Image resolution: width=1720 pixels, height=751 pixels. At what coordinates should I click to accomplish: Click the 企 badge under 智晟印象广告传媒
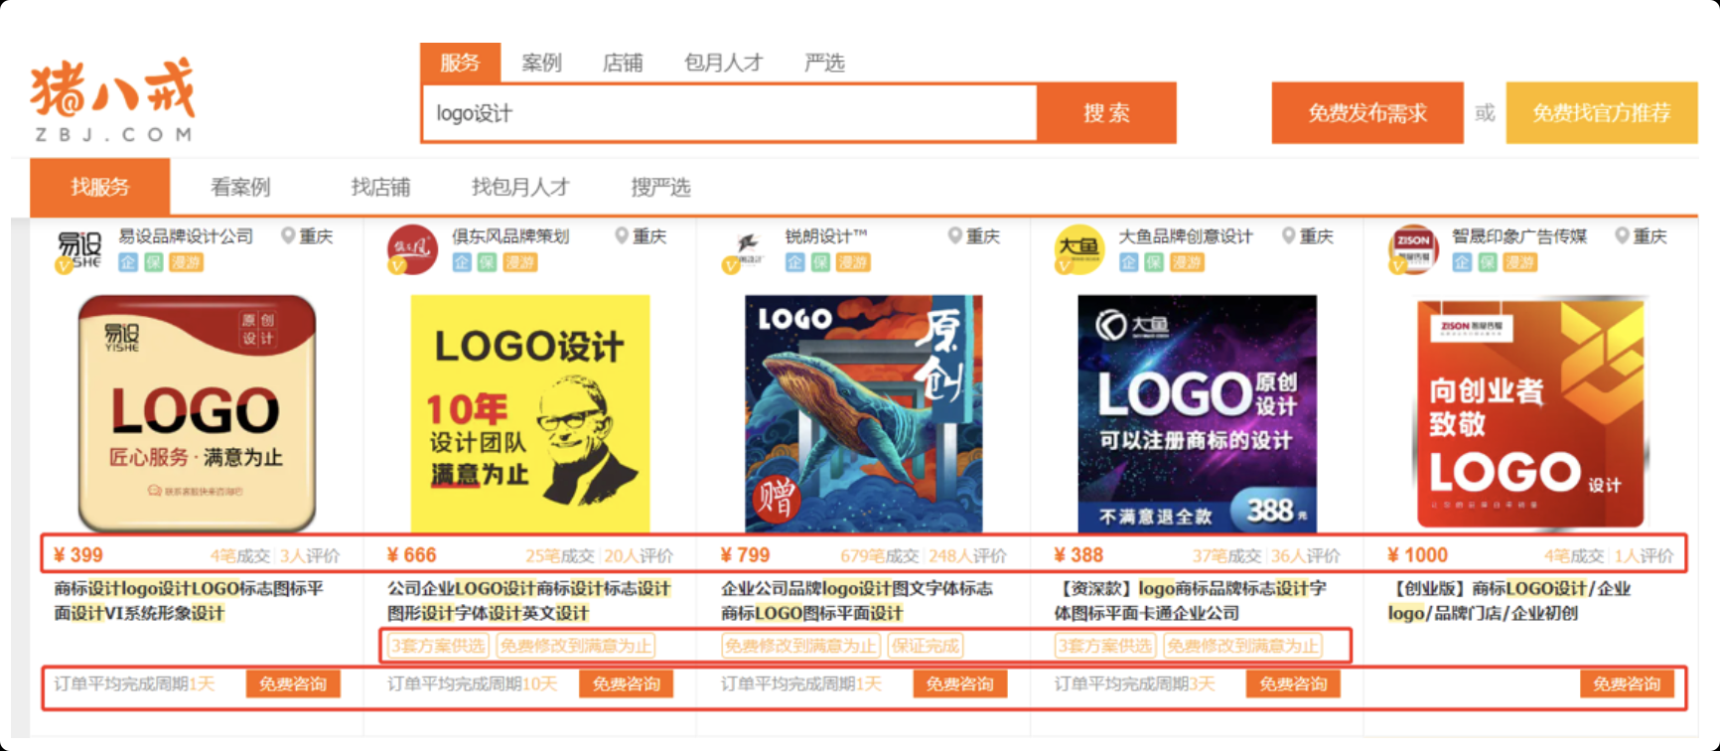(1463, 262)
